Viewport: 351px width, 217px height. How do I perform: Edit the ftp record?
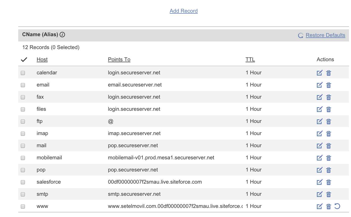(x=320, y=121)
